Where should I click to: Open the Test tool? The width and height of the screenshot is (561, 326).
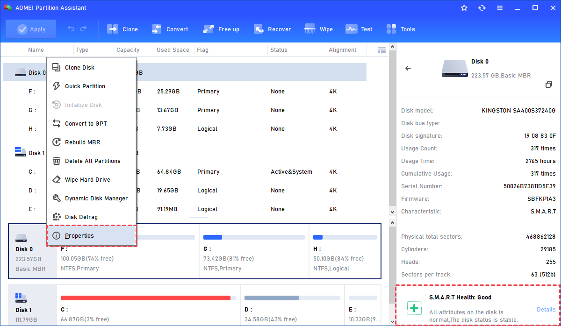click(x=359, y=29)
